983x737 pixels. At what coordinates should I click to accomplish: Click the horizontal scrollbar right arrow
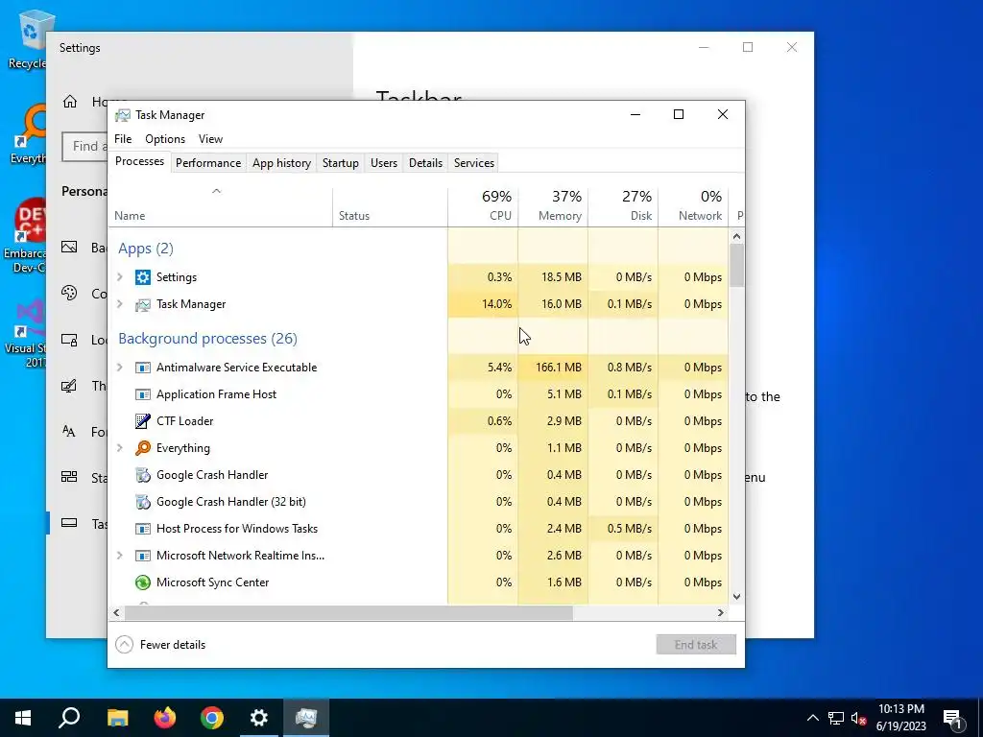click(x=721, y=613)
